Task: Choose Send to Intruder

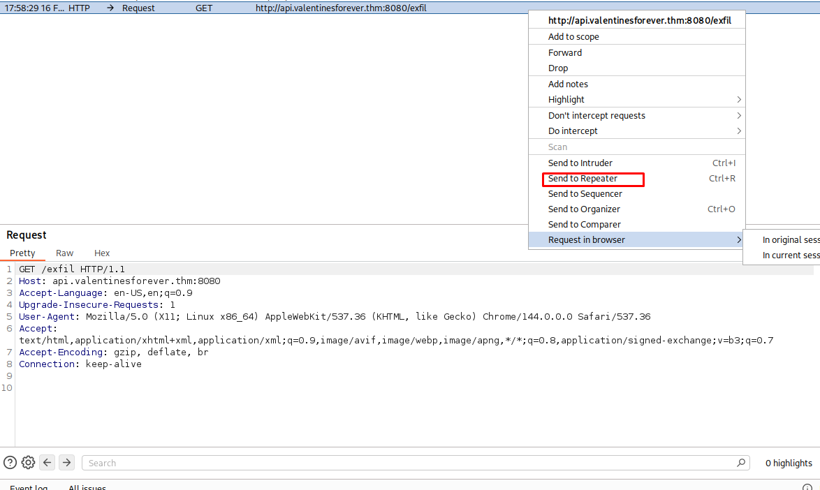Action: coord(580,163)
